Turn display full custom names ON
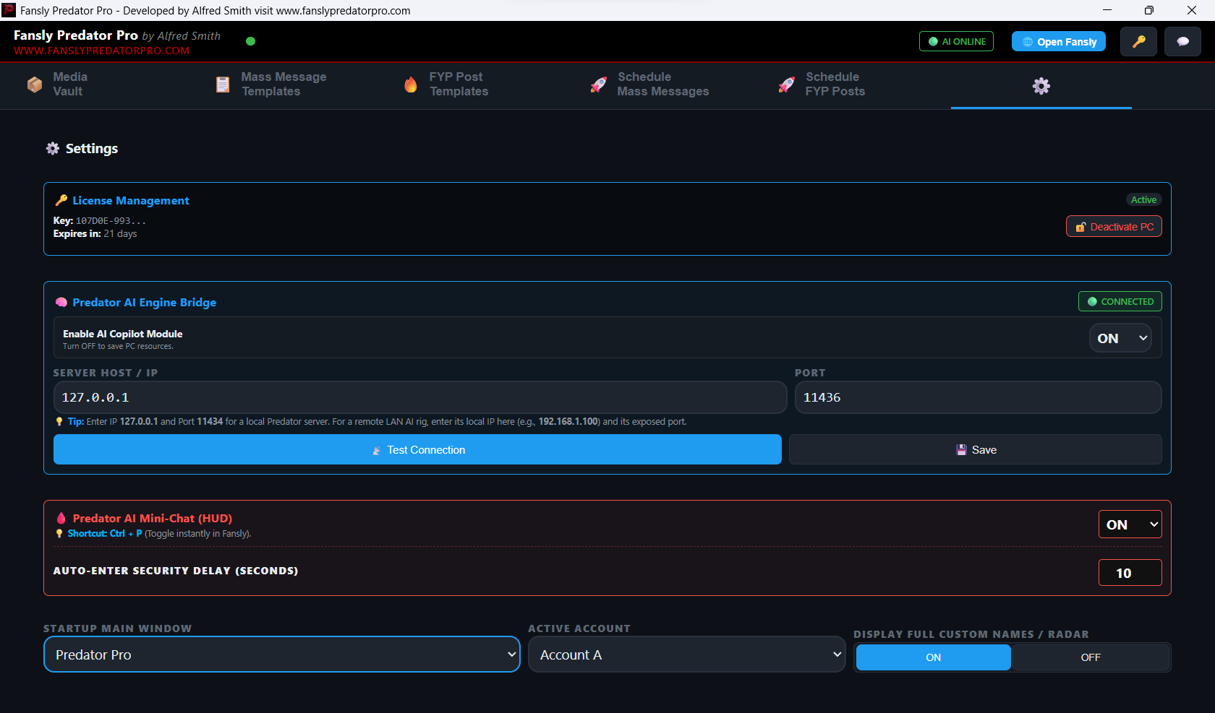1215x713 pixels. tap(933, 657)
